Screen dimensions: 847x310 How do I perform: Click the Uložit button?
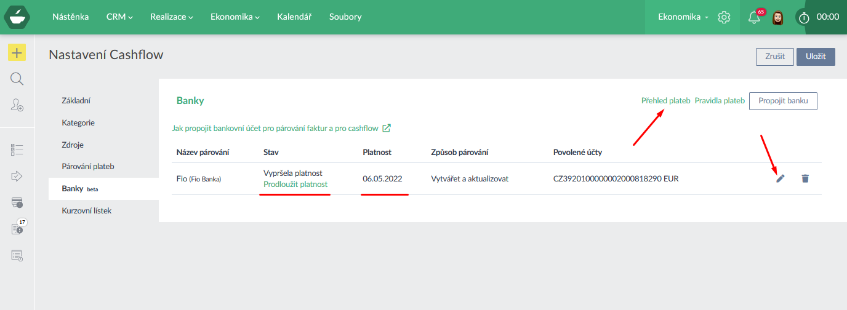816,57
